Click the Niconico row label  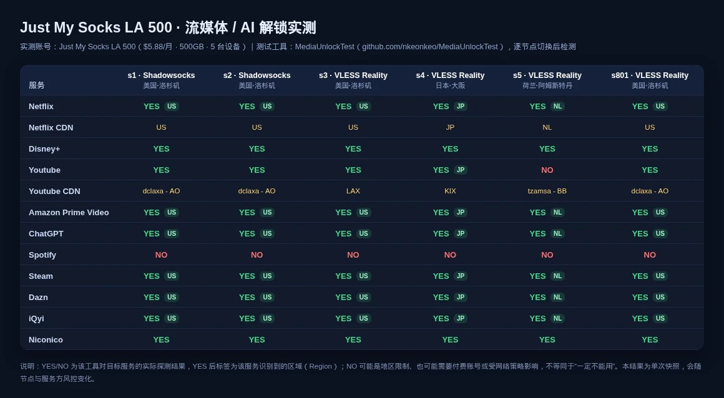click(46, 340)
